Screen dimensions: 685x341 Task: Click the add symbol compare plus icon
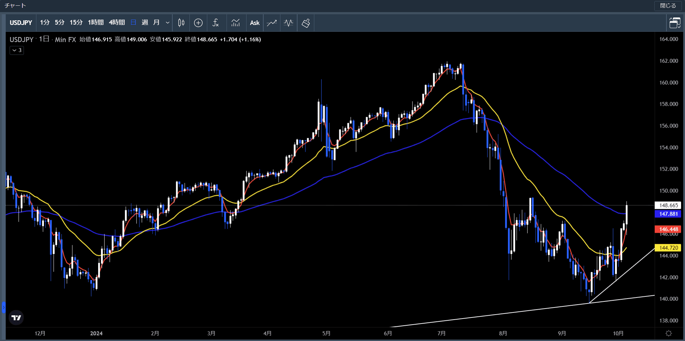coord(198,23)
